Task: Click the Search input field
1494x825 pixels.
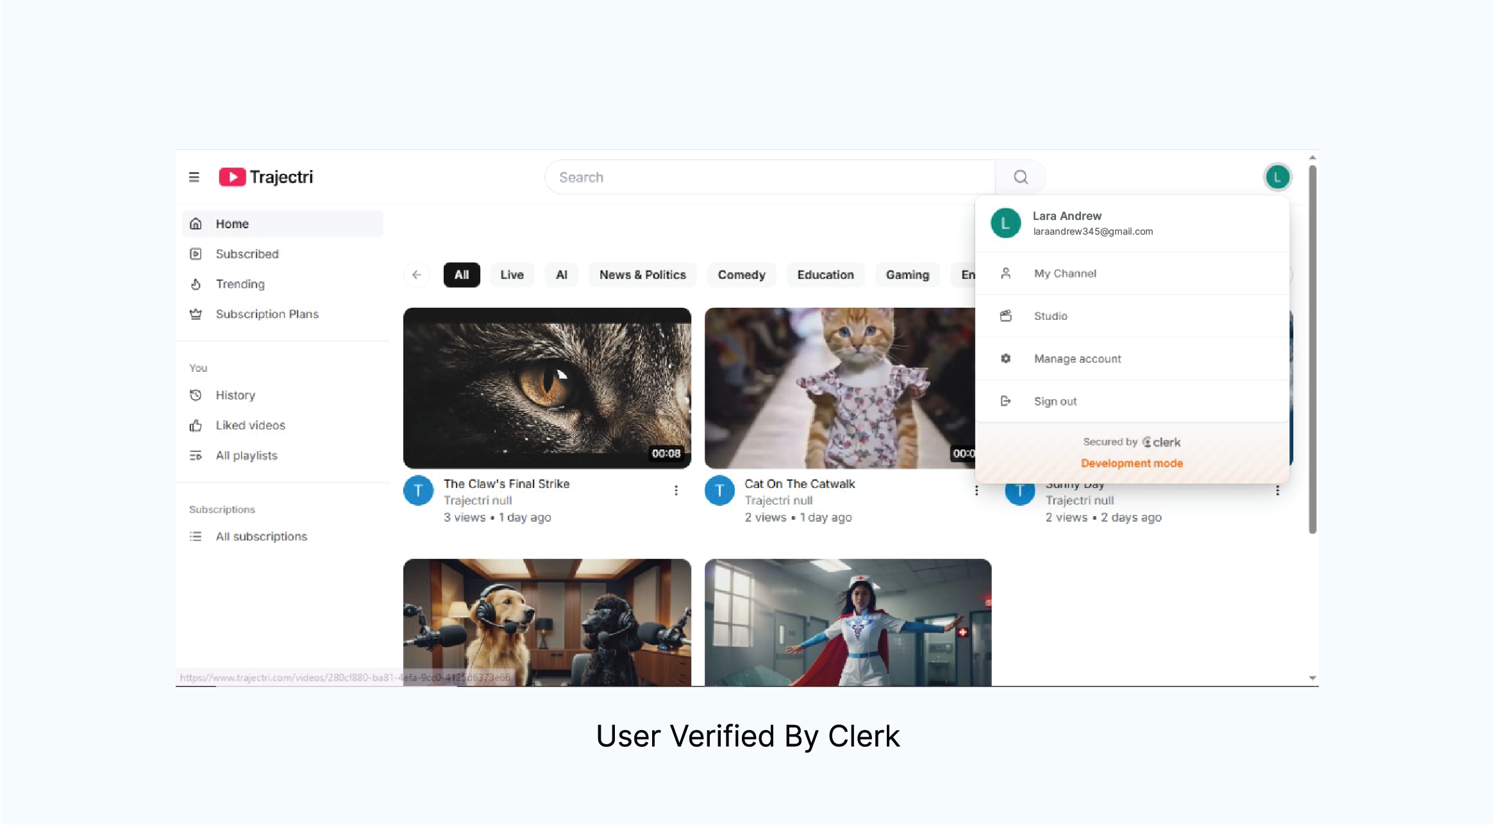Action: pyautogui.click(x=769, y=178)
